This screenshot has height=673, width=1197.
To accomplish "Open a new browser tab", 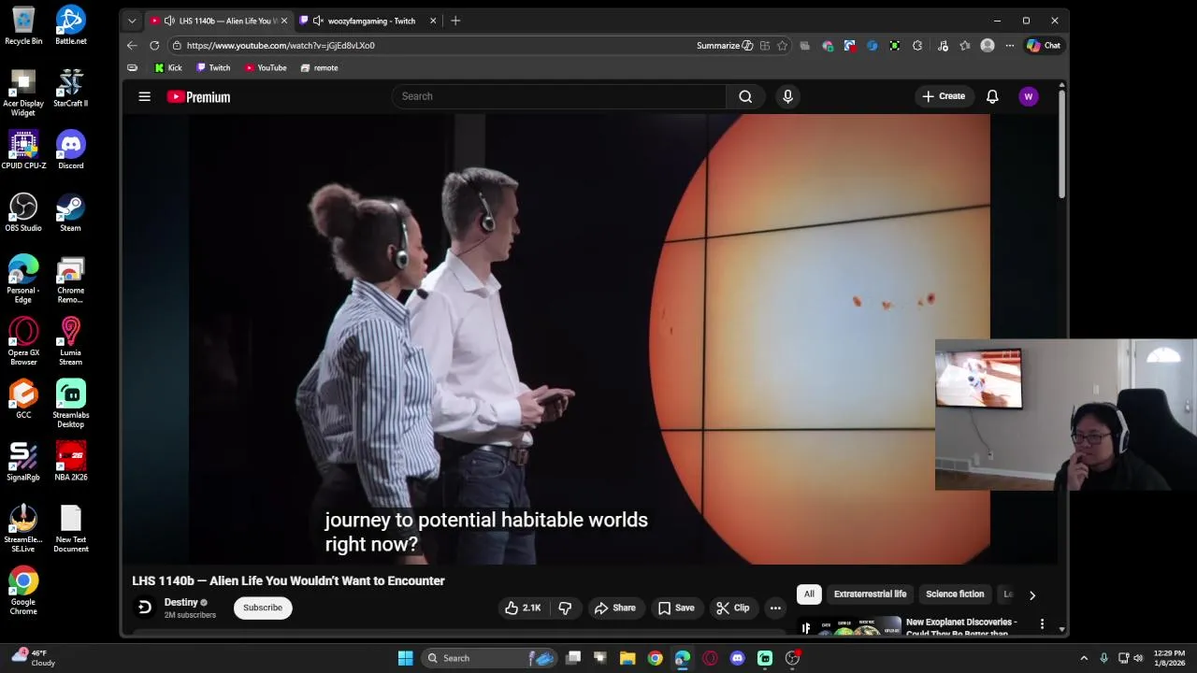I will (x=455, y=21).
